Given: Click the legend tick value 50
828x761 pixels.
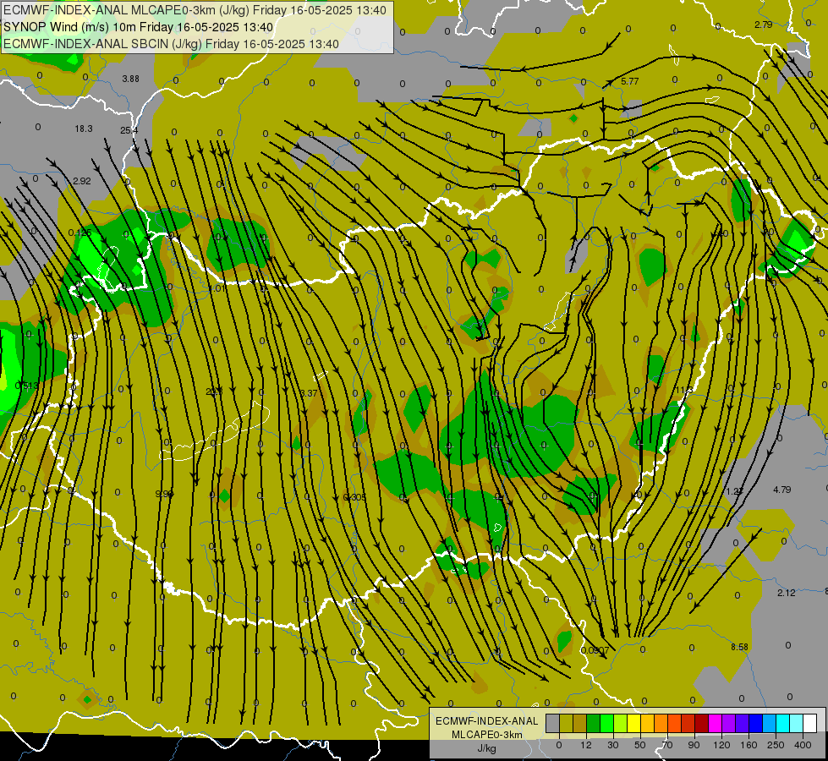Looking at the screenshot, I should pyautogui.click(x=640, y=745).
